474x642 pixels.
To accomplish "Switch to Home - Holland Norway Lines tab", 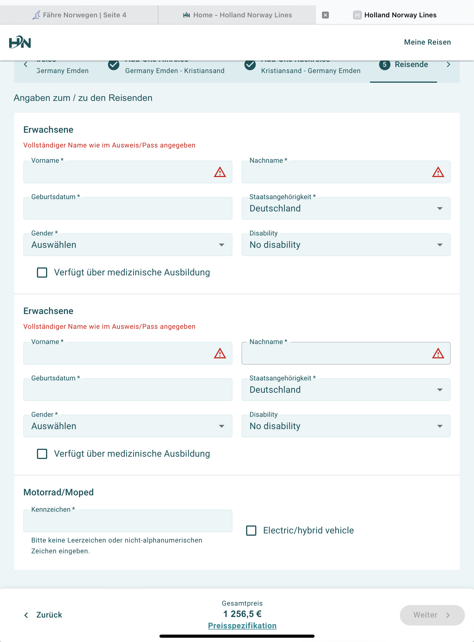I will [237, 15].
